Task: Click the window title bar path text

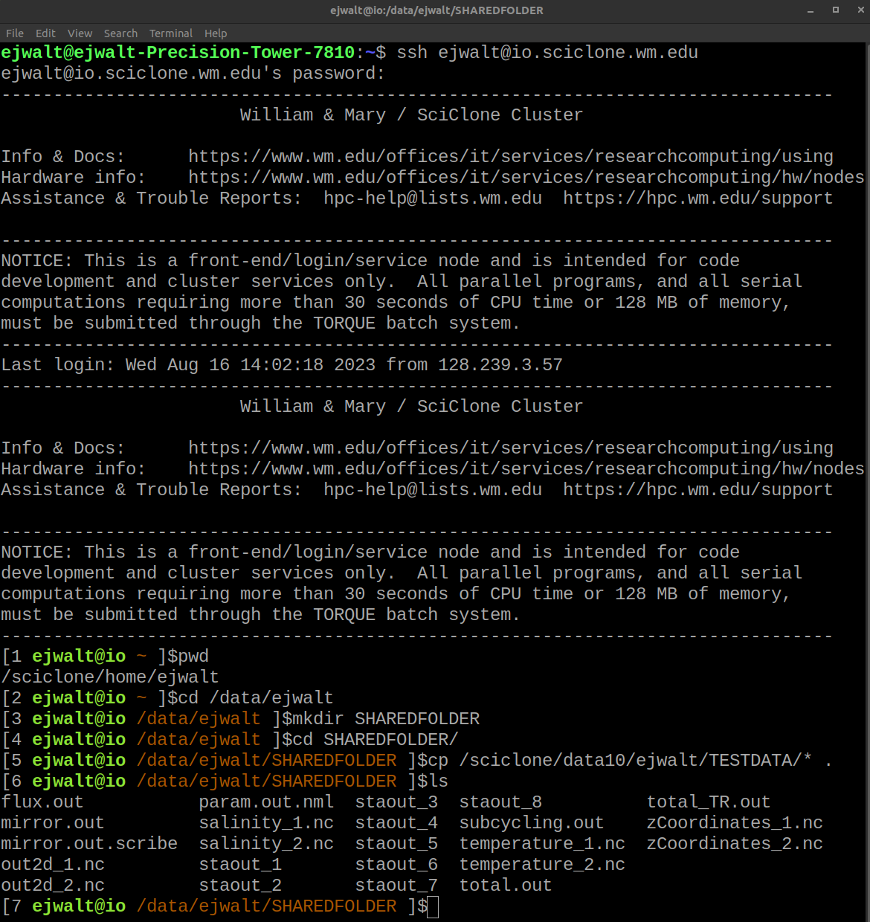Action: pyautogui.click(x=436, y=10)
